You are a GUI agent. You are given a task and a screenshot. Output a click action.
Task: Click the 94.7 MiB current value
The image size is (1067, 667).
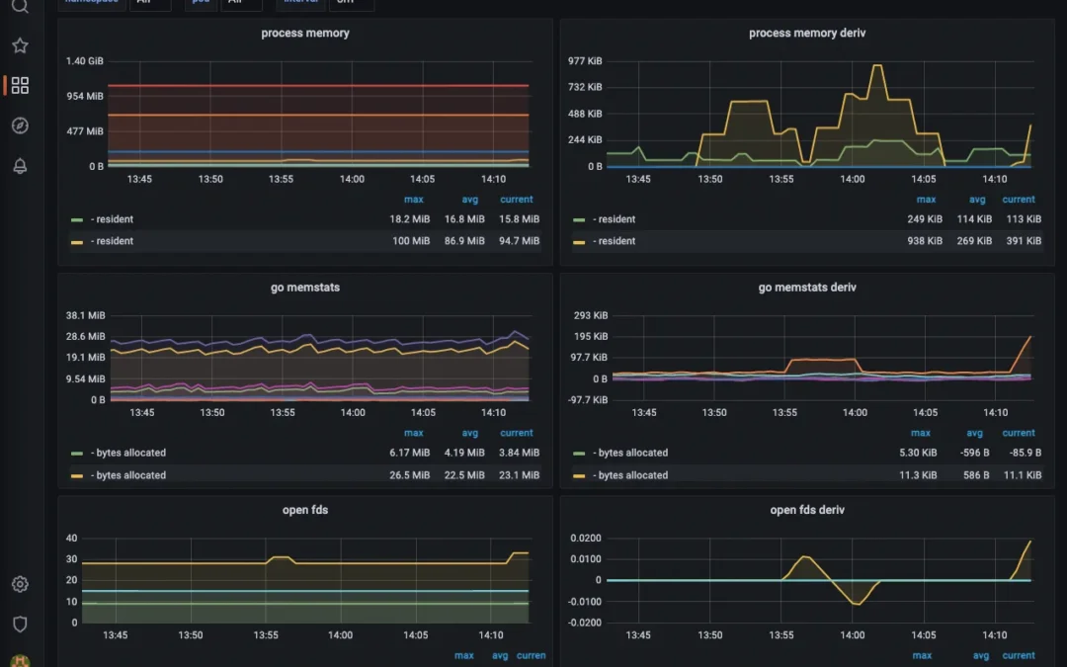[x=519, y=241]
